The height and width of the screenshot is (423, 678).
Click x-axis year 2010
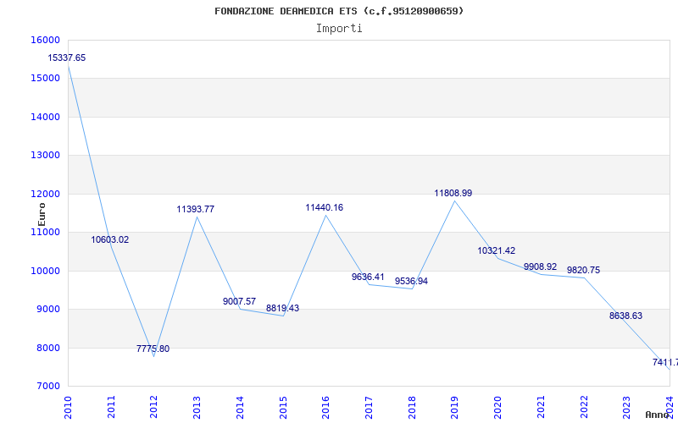click(x=69, y=407)
